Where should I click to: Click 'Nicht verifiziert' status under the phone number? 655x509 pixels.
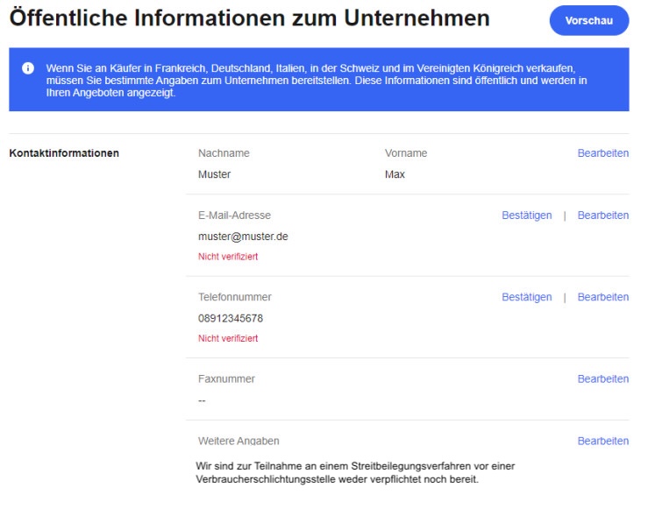[x=228, y=338]
